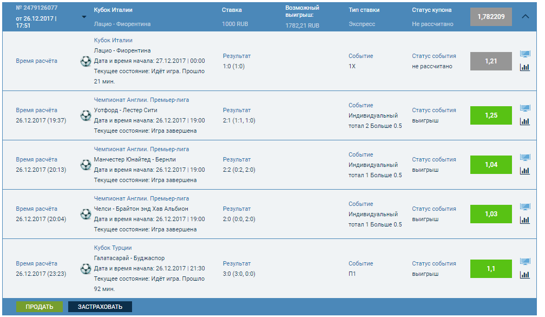
Task: Click the ЗАСТРАХОВАТЬ button
Action: (x=100, y=307)
